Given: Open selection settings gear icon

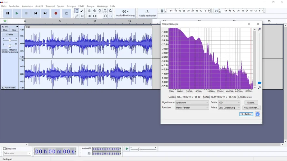Looking at the screenshot, I should click(89, 153).
